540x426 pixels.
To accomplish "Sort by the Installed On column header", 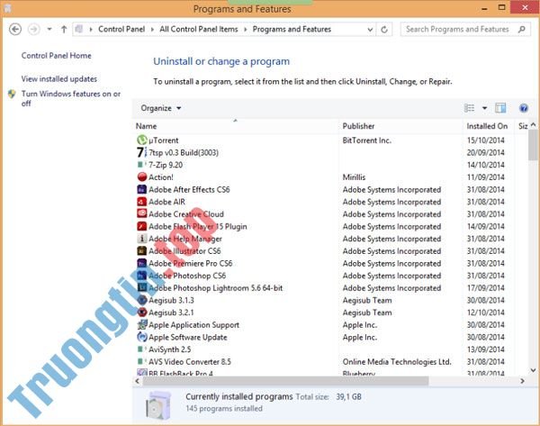I will [489, 126].
